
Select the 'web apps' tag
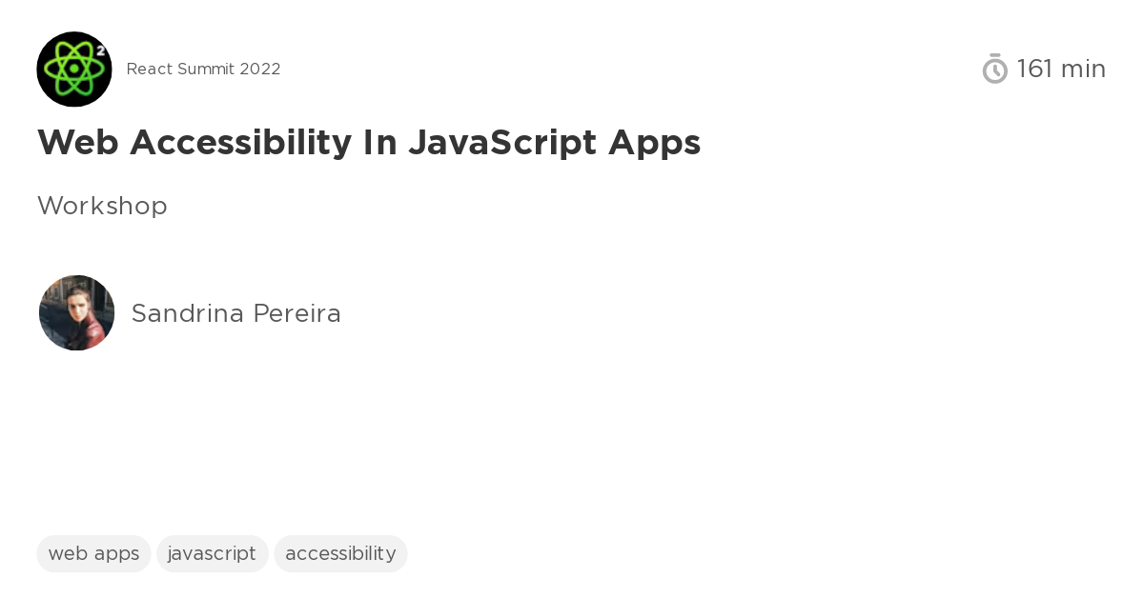(x=93, y=553)
